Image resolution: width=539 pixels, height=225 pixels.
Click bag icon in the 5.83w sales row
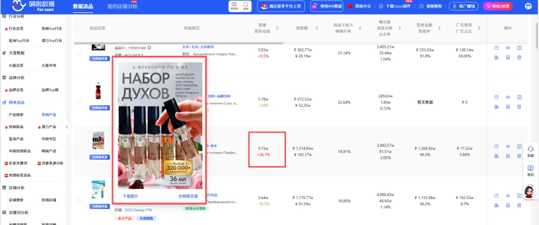(x=497, y=48)
